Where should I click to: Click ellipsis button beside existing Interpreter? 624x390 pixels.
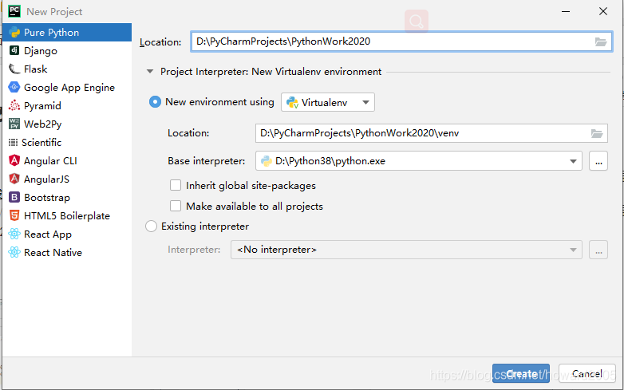(x=598, y=250)
